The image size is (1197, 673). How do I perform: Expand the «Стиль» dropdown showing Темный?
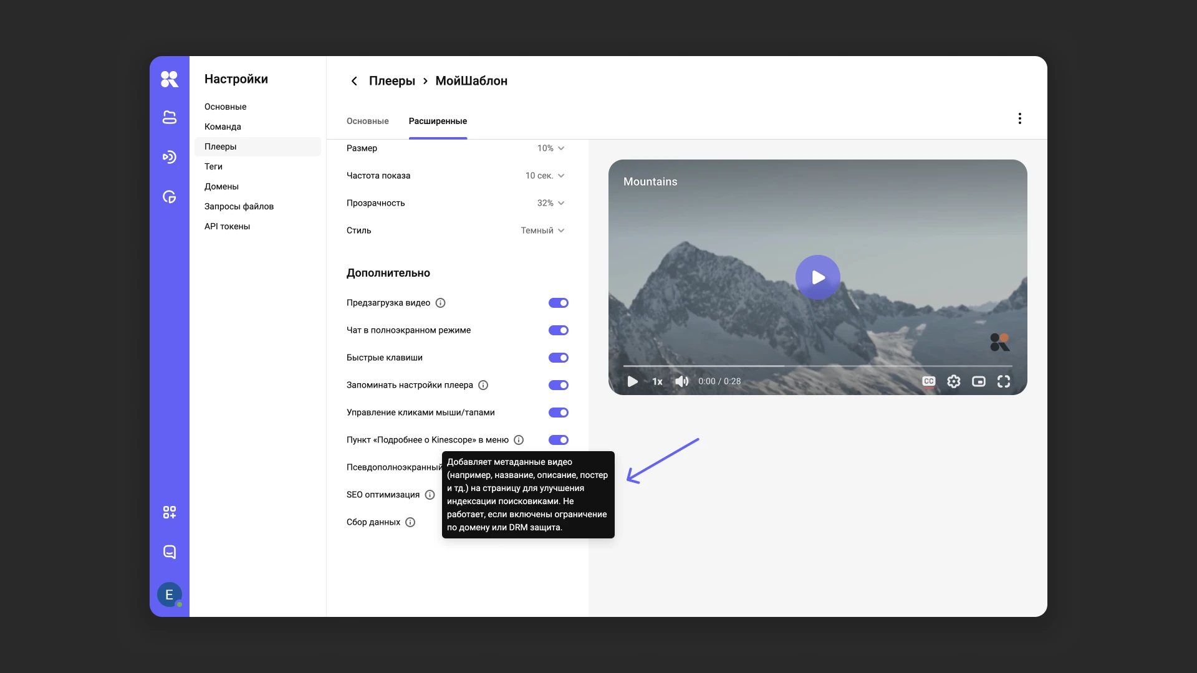pos(541,230)
